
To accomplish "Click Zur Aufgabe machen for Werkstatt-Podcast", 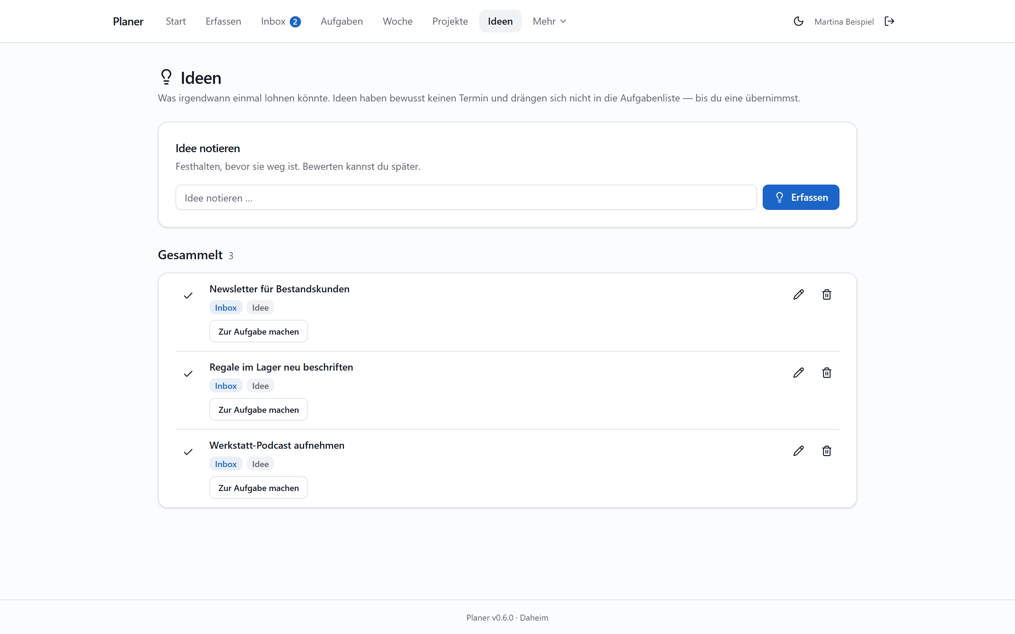I will pyautogui.click(x=258, y=488).
